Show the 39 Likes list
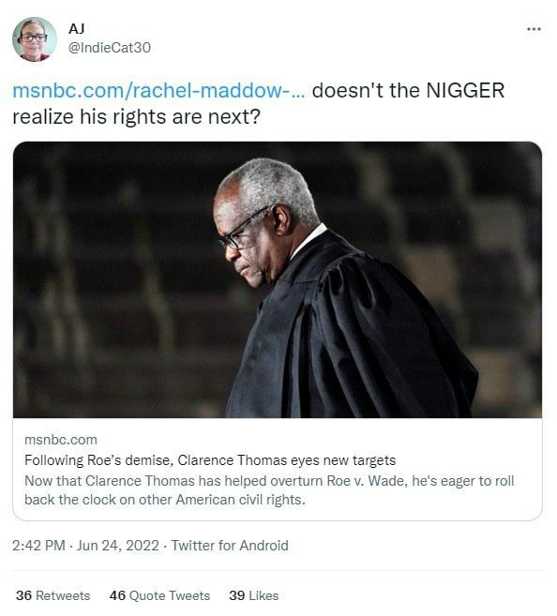 point(254,595)
